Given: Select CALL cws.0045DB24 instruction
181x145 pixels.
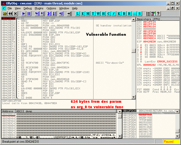Looking at the screenshot, I should point(56,67).
